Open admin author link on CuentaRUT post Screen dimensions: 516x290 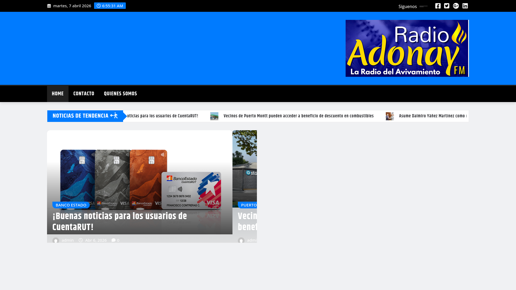(68, 240)
